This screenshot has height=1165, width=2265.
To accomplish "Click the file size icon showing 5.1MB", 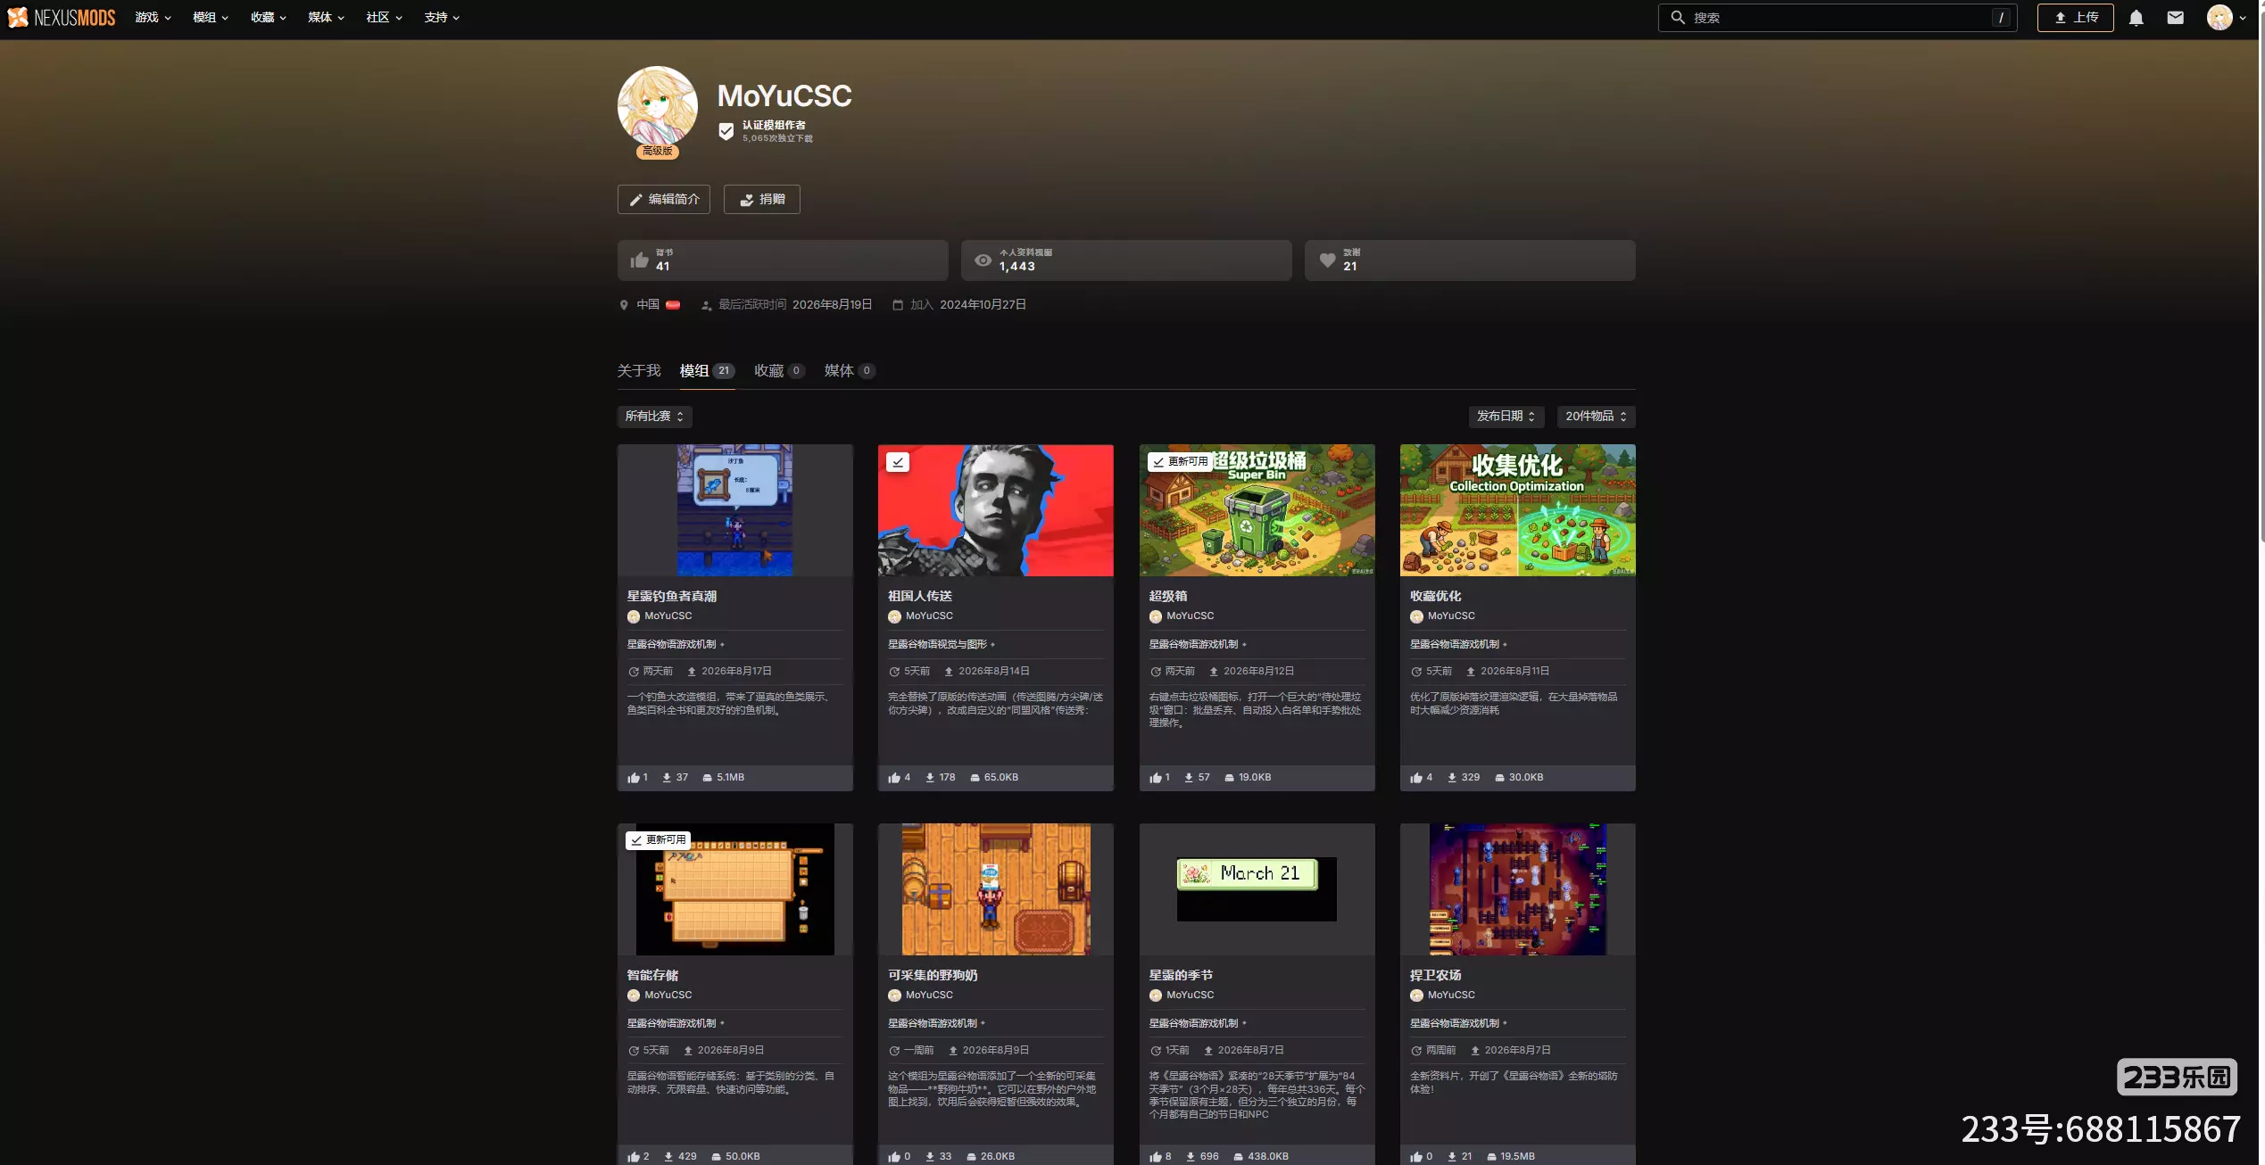I will pyautogui.click(x=707, y=778).
